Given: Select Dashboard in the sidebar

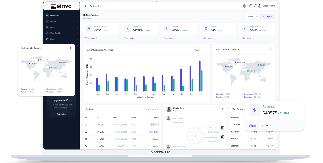Looking at the screenshot, I should click(x=55, y=15).
